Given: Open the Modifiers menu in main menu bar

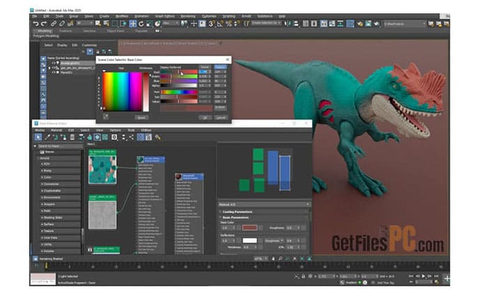Looking at the screenshot, I should [122, 16].
